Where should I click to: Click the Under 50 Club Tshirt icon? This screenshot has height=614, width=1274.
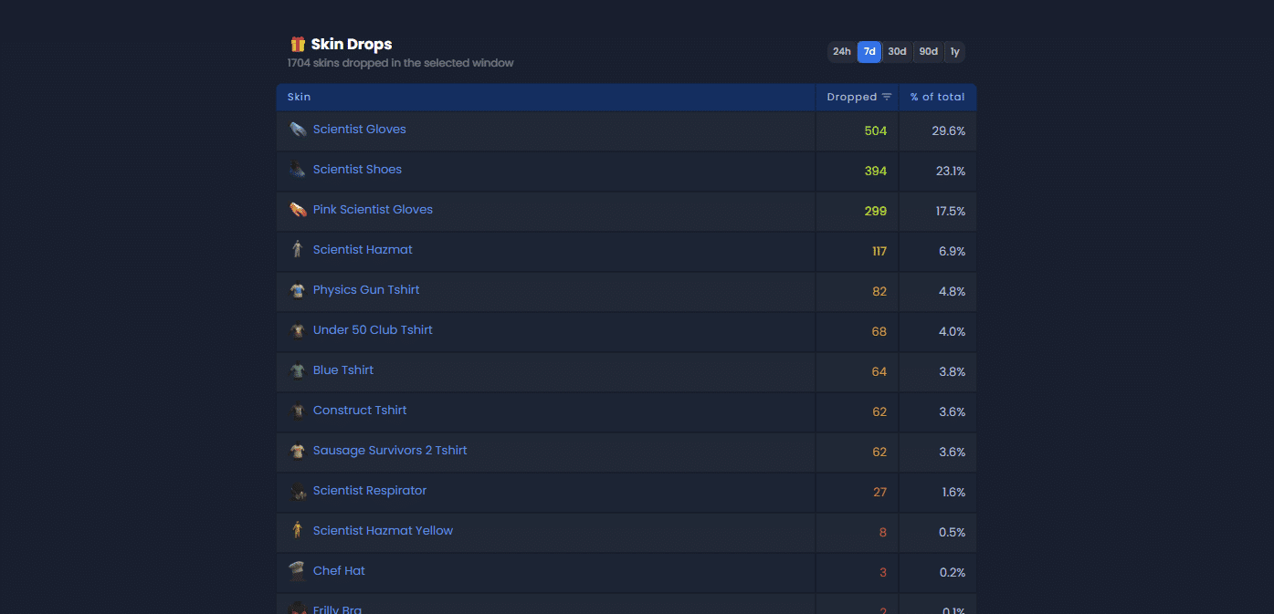pos(298,330)
